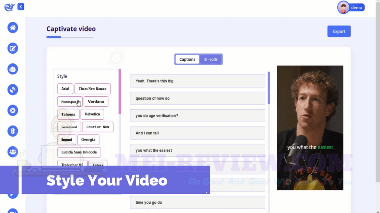
Task: Click the satellite broadcast sidebar icon
Action: pyautogui.click(x=13, y=90)
